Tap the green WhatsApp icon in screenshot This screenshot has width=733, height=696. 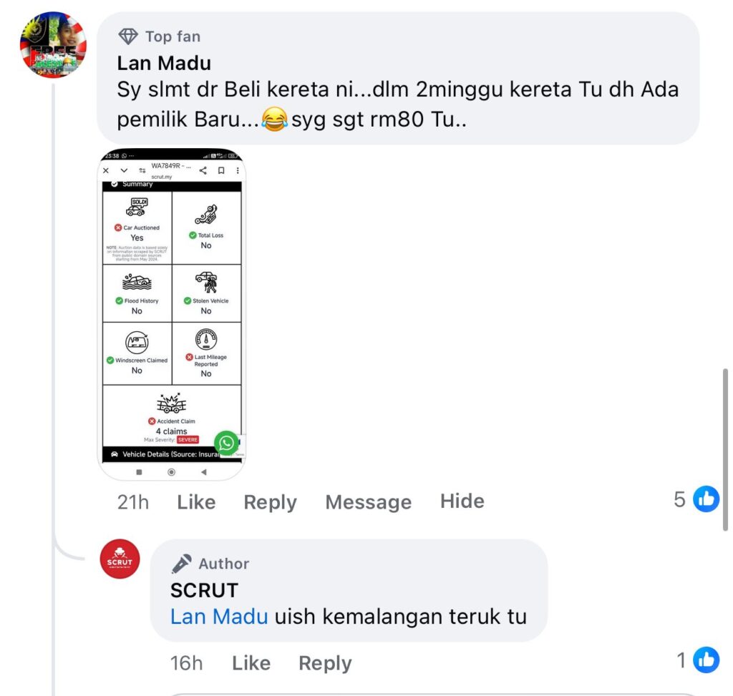click(x=227, y=442)
